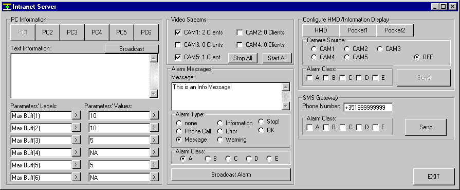Select the none alarm type
The width and height of the screenshot is (460, 190).
pos(179,123)
